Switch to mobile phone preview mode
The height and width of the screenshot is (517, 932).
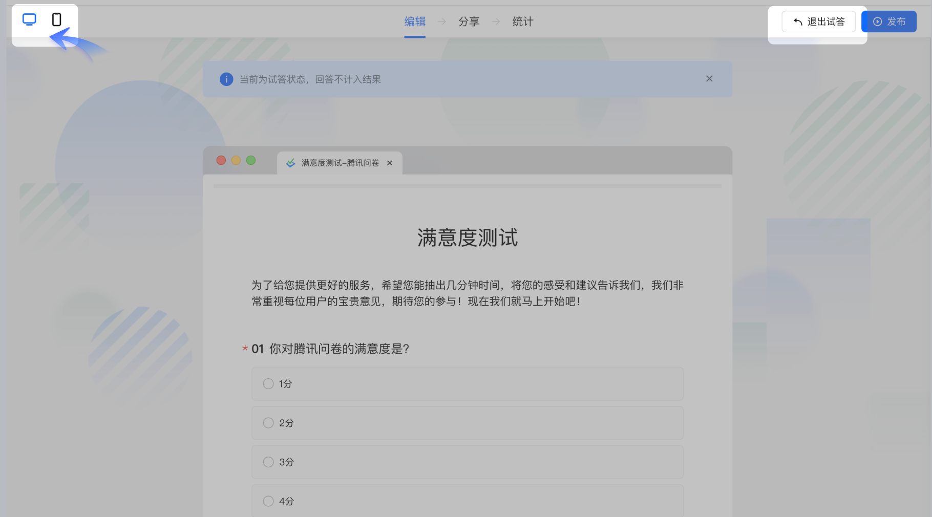point(57,20)
